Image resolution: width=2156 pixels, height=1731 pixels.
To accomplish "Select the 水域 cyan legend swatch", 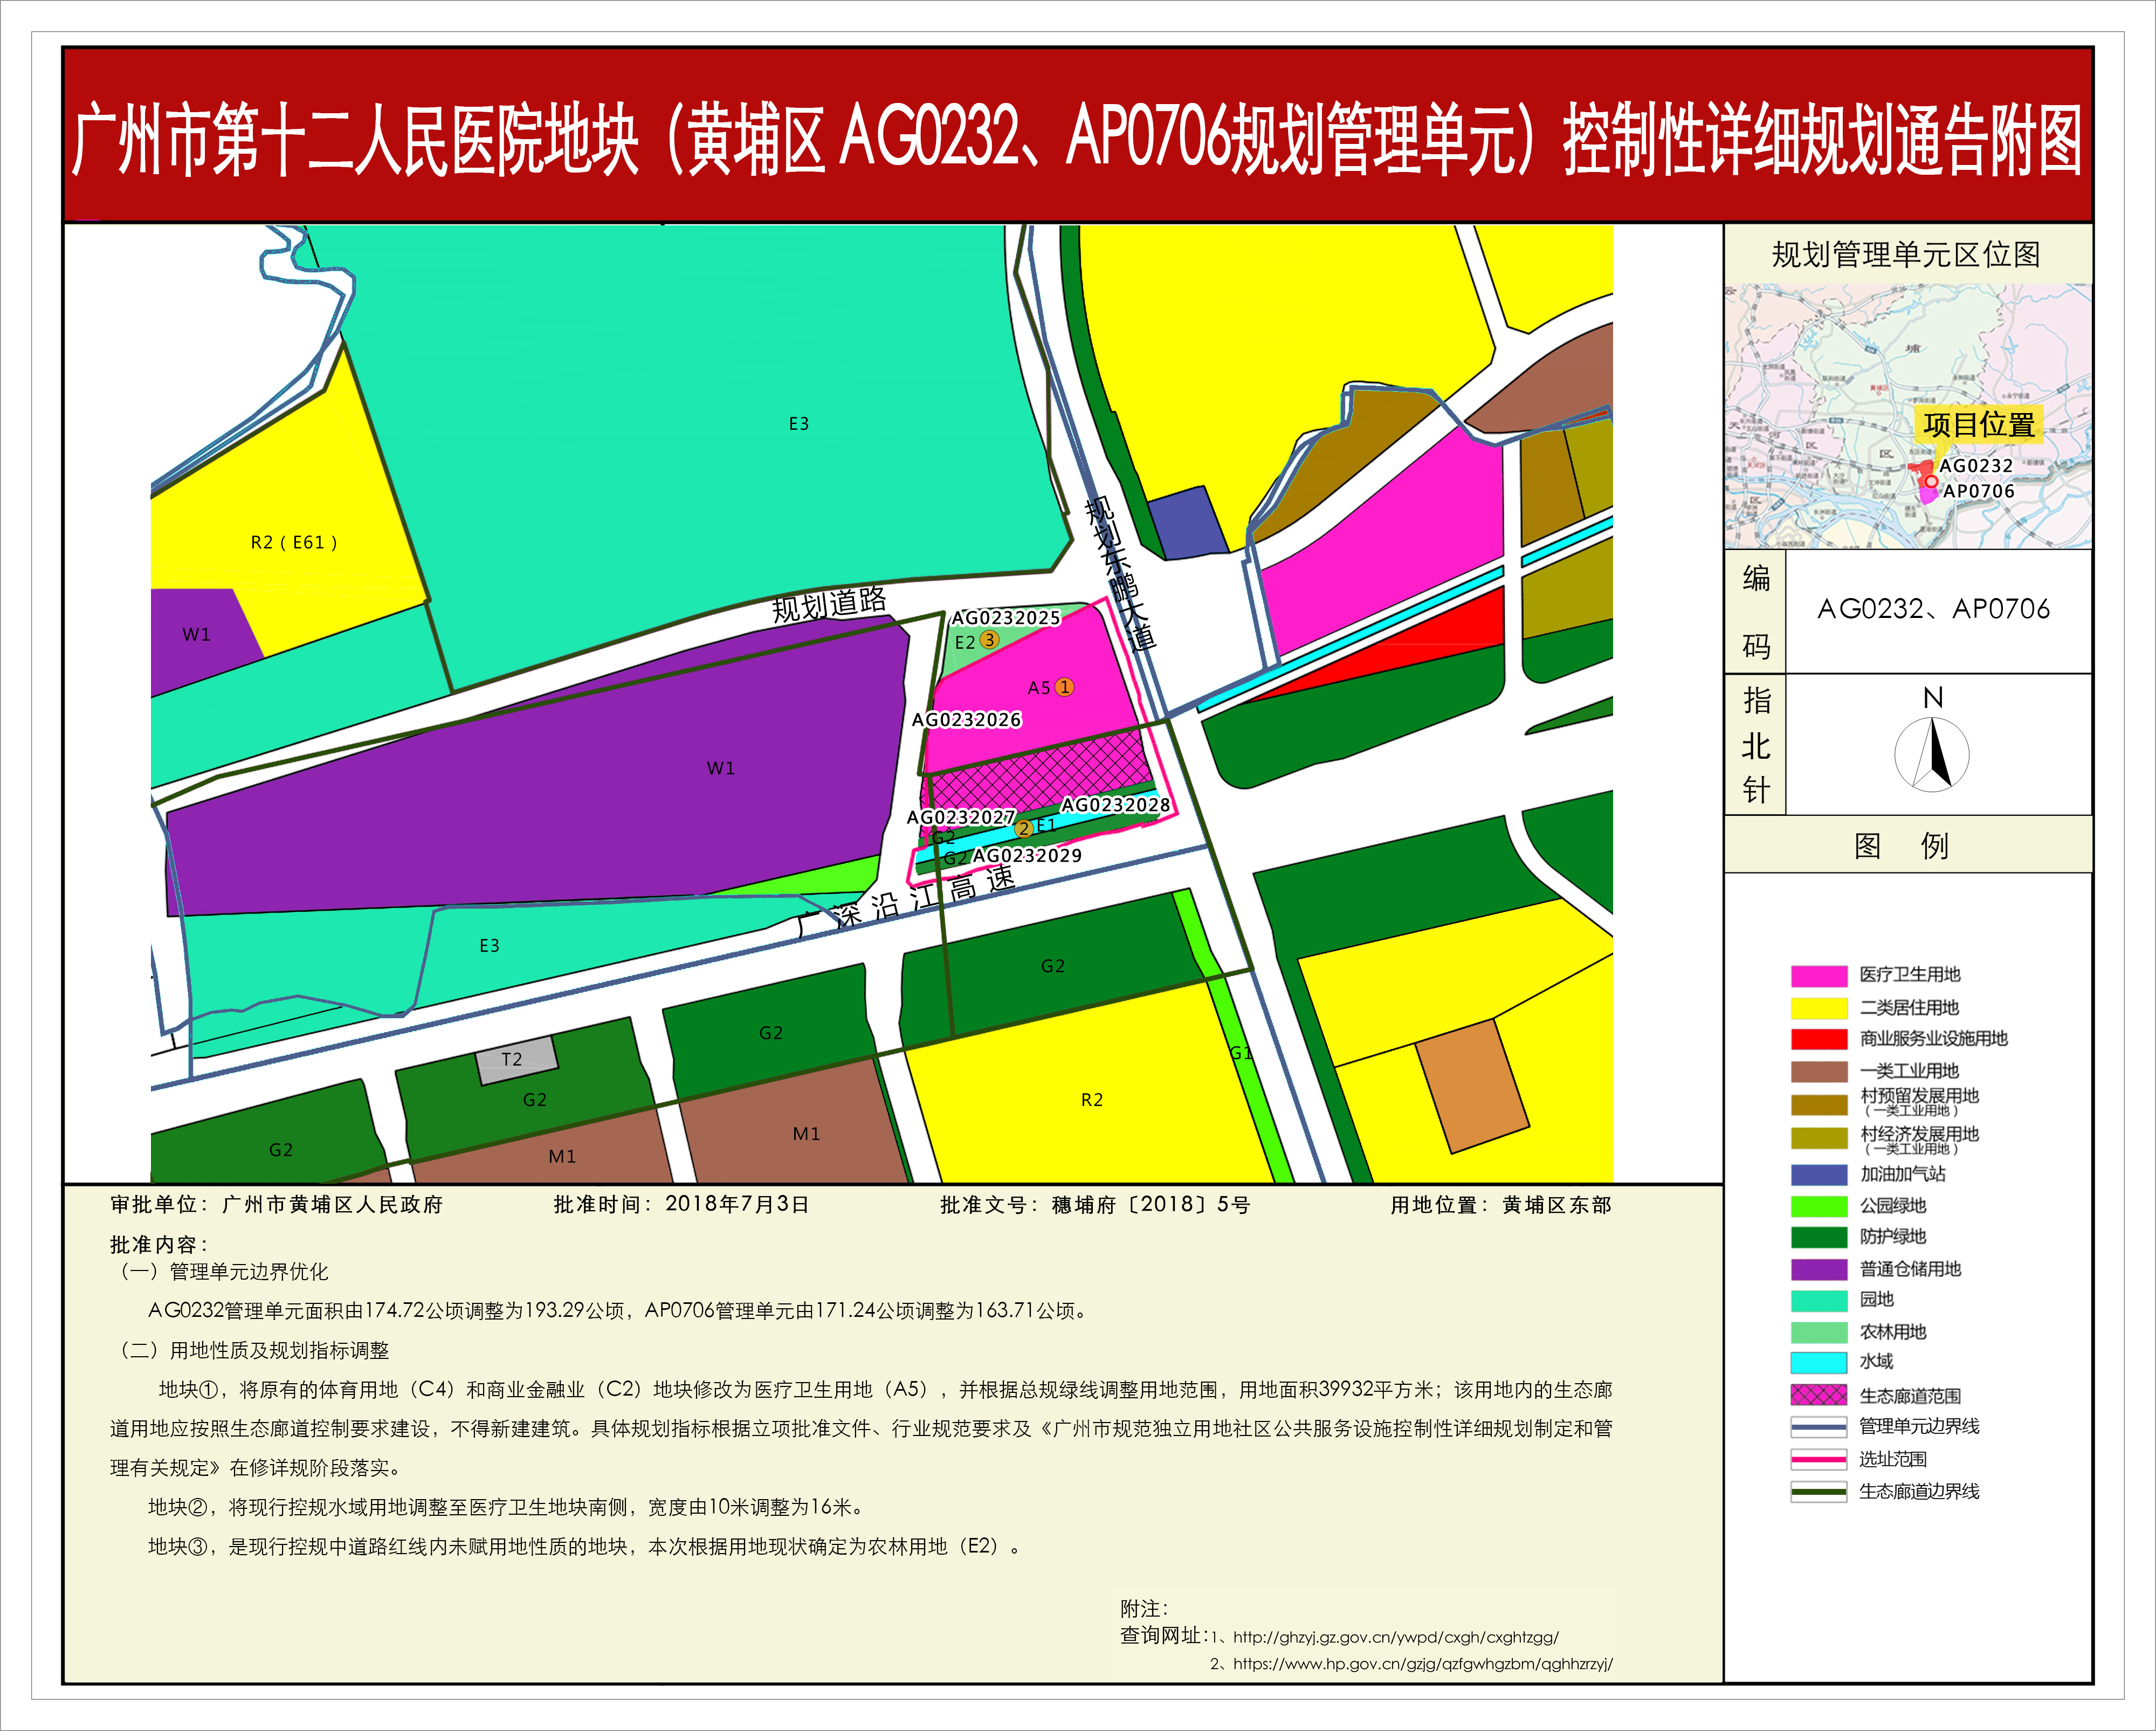I will coord(1819,1363).
